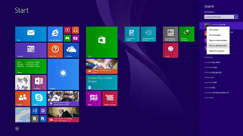Choose Pin to Taskbar from the context menu
This screenshot has width=243, height=136.
tap(218, 35)
